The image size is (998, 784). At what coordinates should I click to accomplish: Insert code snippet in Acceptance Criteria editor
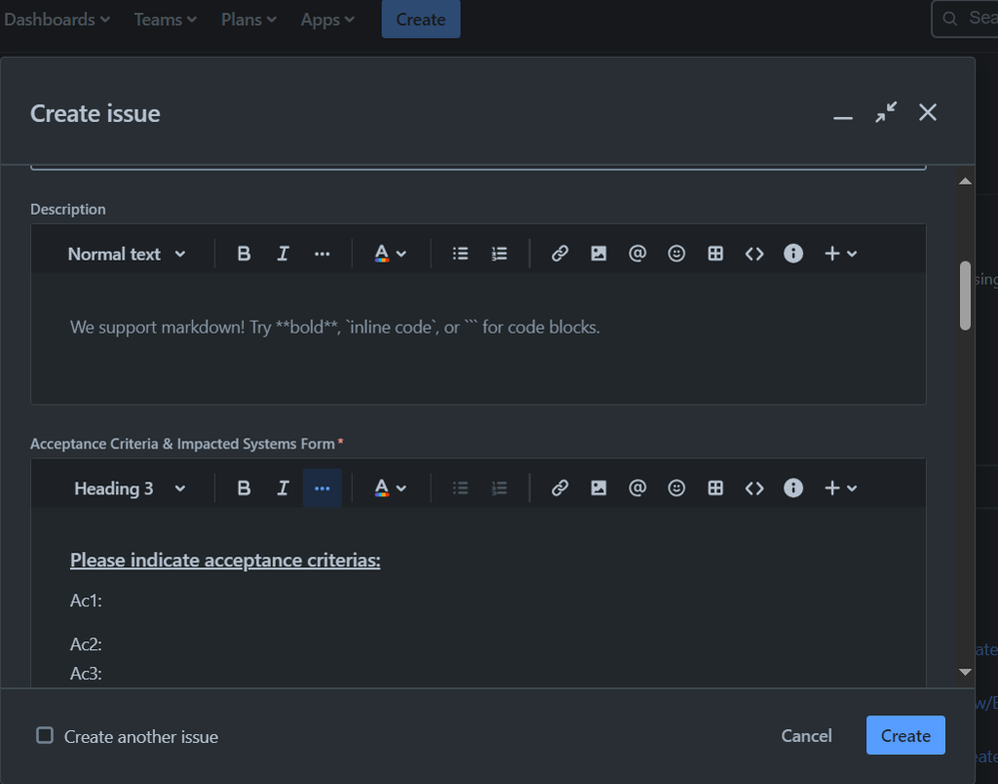tap(754, 488)
